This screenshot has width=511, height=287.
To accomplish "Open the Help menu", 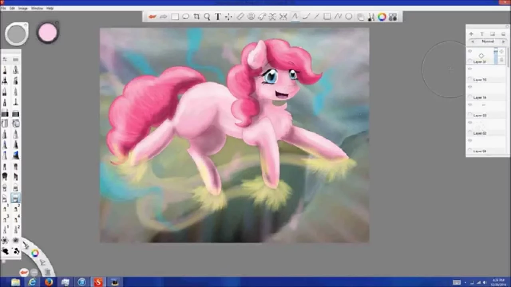I will (50, 8).
